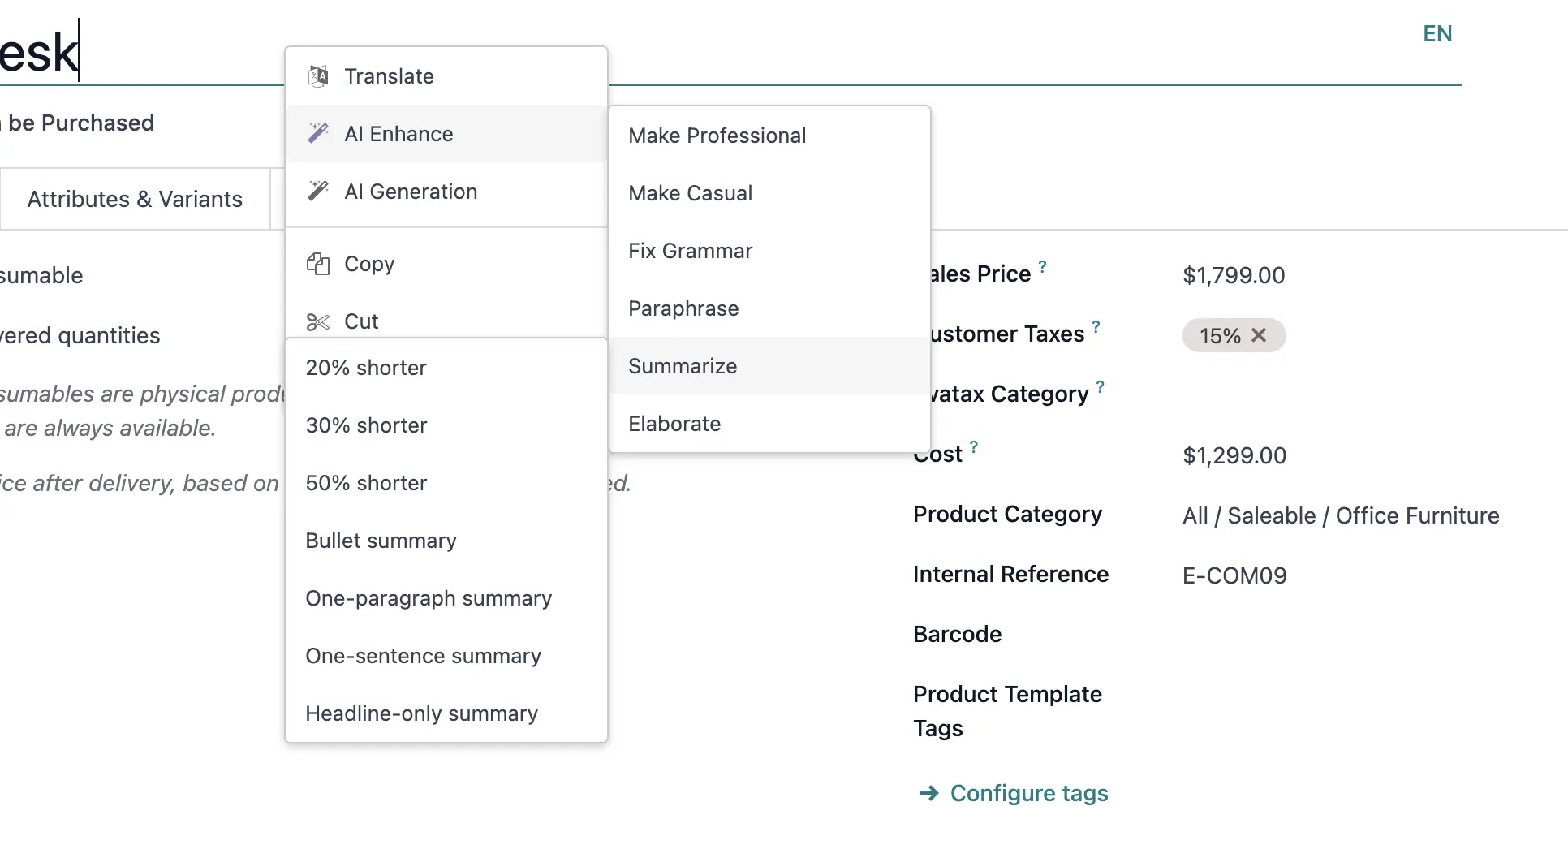This screenshot has height=862, width=1568.
Task: Choose the 50% shorter summary option
Action: (x=366, y=483)
